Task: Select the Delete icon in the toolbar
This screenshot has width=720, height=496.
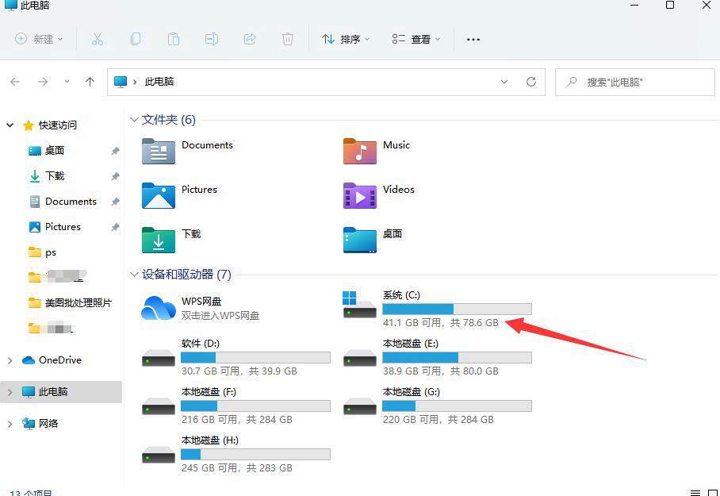Action: click(x=287, y=38)
